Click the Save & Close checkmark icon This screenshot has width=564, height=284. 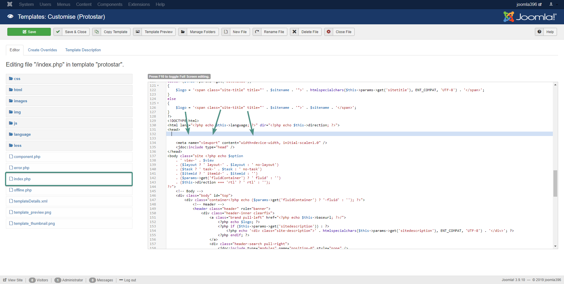pyautogui.click(x=58, y=32)
